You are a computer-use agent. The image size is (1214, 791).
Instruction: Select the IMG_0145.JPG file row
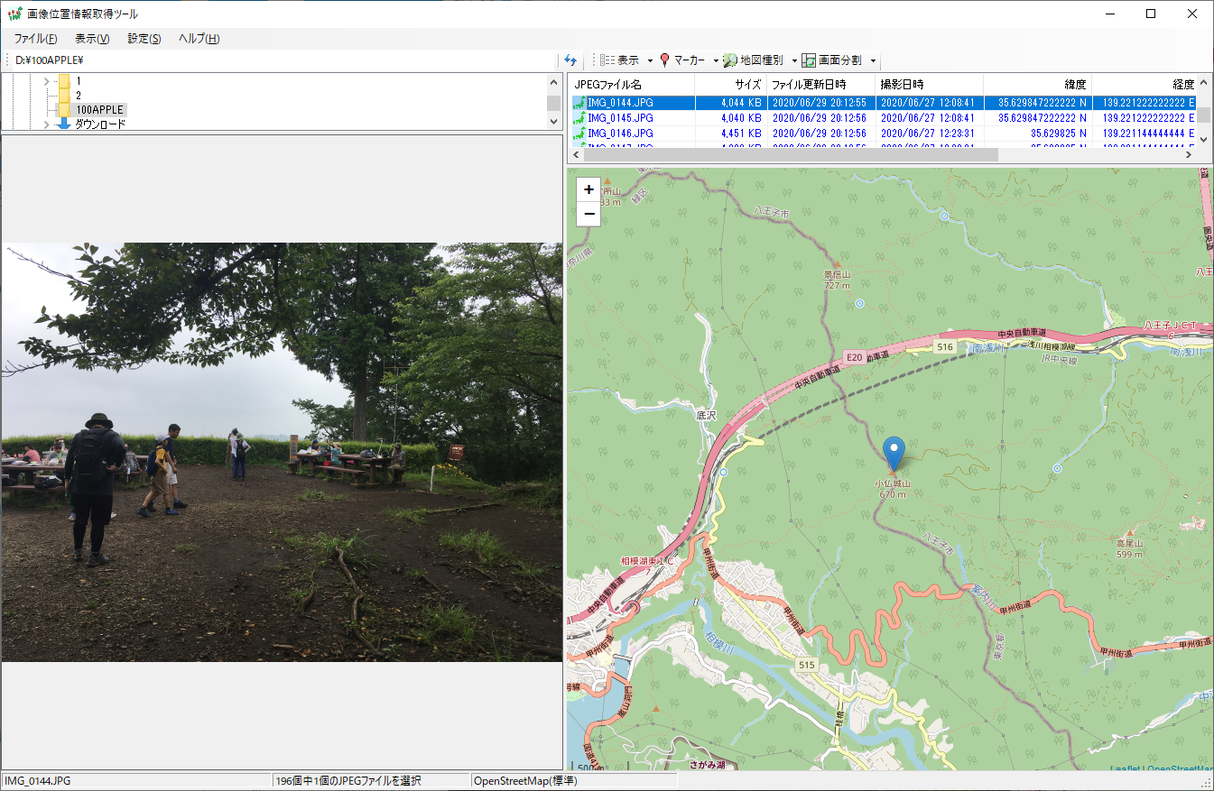tap(884, 118)
